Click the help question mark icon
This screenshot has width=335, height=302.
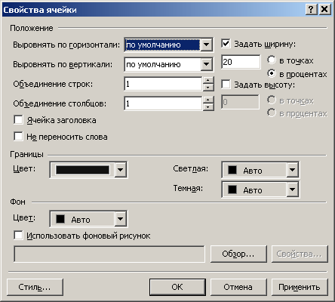(x=311, y=10)
